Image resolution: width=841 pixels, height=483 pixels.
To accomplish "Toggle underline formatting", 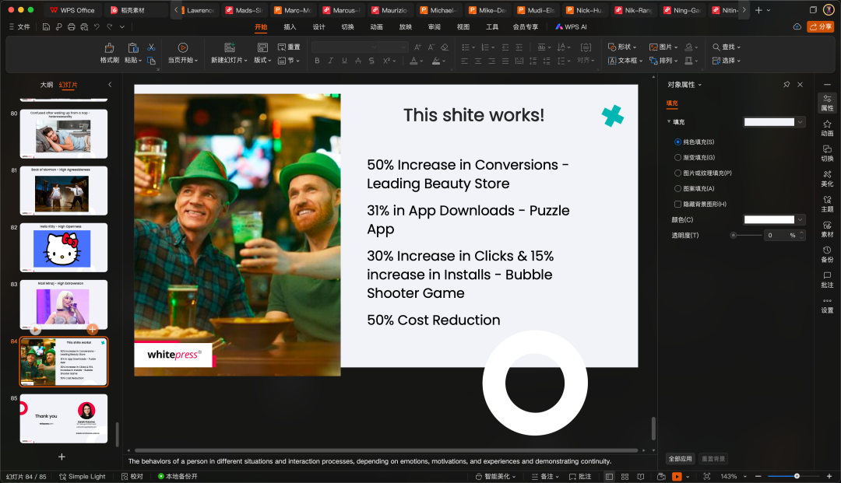I will [344, 61].
